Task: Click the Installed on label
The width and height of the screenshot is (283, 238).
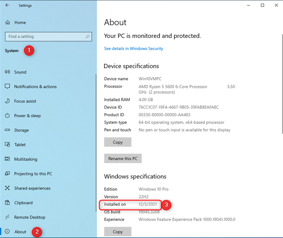Action: point(115,204)
